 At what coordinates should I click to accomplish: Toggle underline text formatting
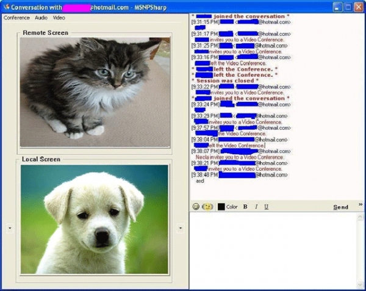tap(266, 207)
